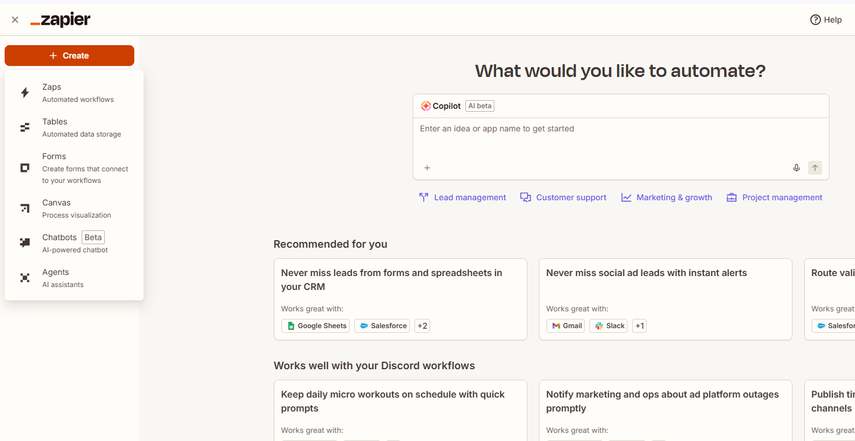Open the Help menu
The width and height of the screenshot is (855, 441).
point(826,20)
